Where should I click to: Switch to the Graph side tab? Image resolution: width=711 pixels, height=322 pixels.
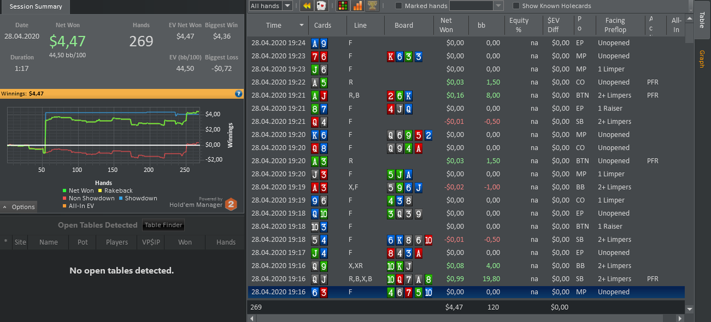point(702,59)
